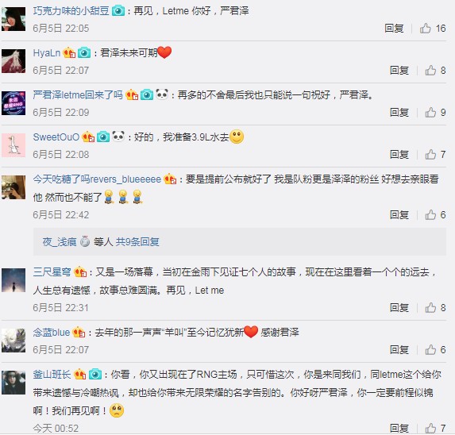Image resolution: width=455 pixels, height=435 pixels.
Task: Like 三尺星穹's comment
Action: pos(435,307)
